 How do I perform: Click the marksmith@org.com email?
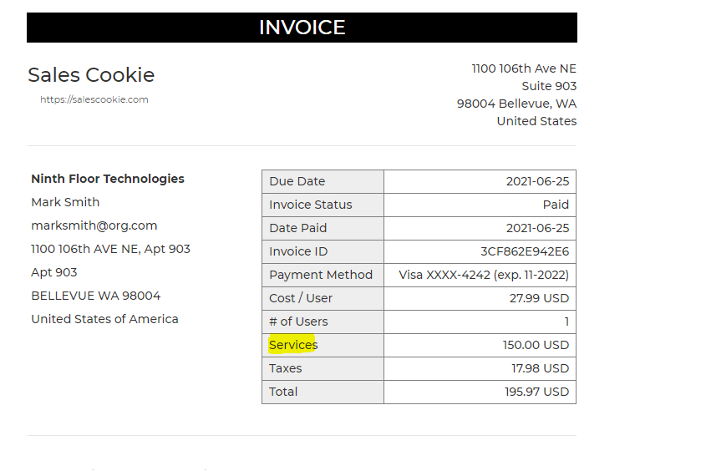[94, 225]
